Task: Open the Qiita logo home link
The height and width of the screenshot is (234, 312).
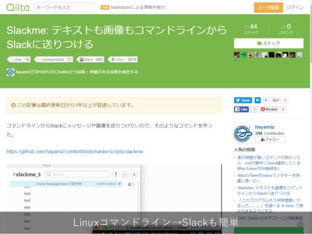Action: tap(18, 7)
